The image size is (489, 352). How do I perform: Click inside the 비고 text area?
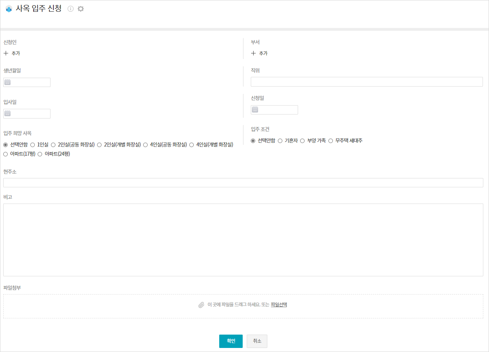243,240
